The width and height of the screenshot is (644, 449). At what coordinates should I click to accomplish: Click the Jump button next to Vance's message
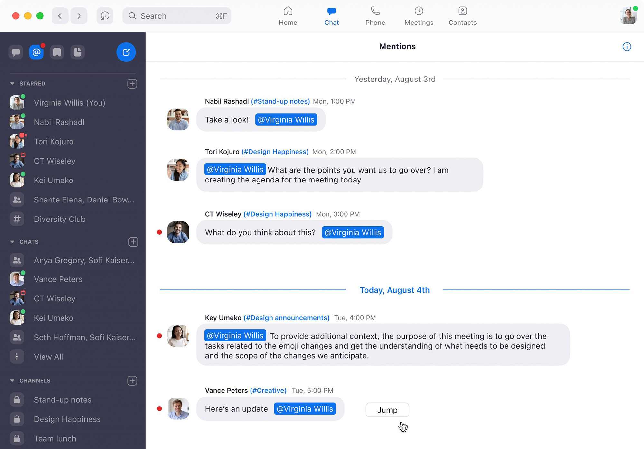[387, 410]
